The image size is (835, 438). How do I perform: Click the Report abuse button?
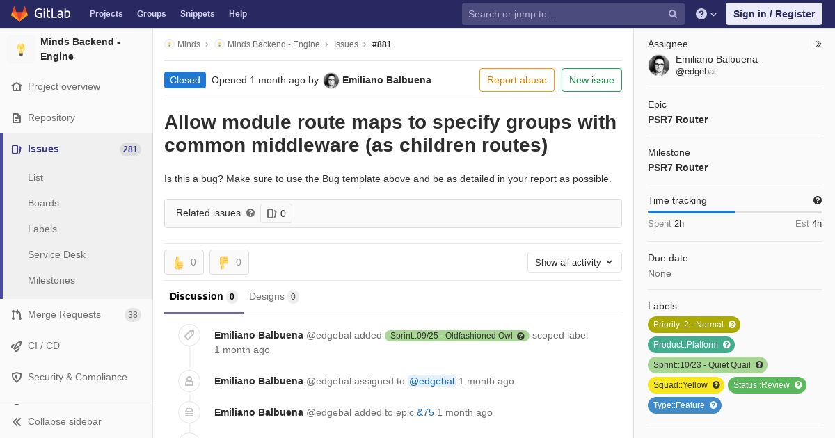pos(517,80)
